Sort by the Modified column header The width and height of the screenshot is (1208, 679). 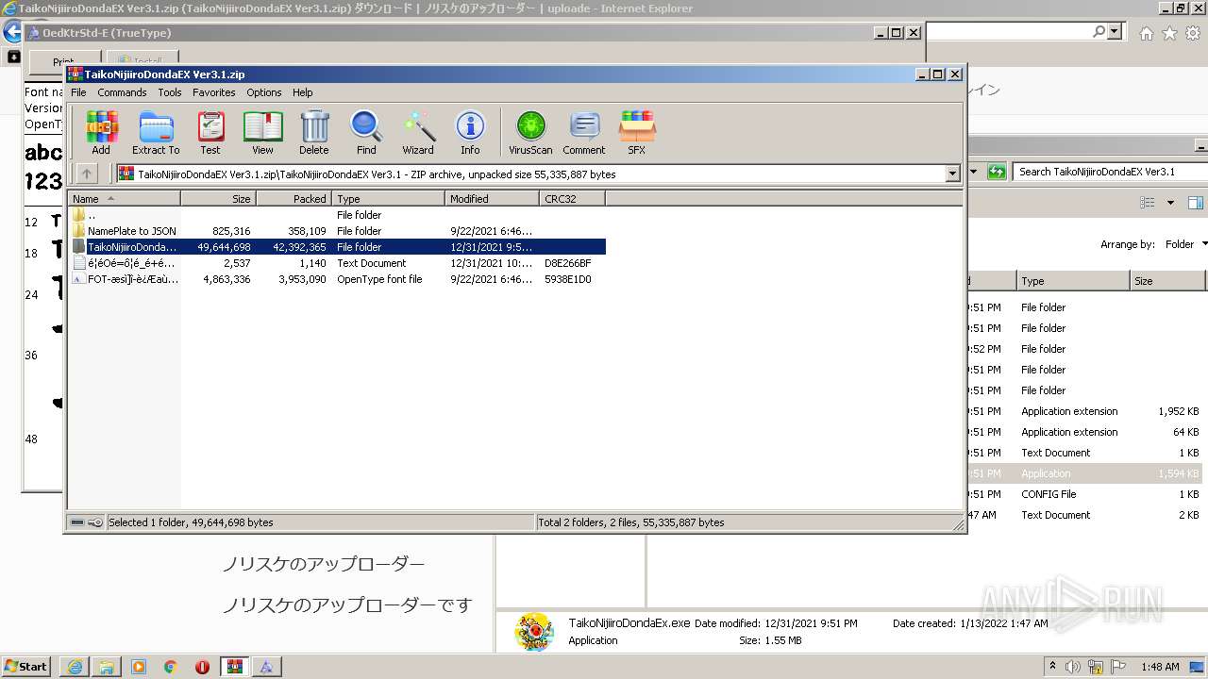coord(492,199)
